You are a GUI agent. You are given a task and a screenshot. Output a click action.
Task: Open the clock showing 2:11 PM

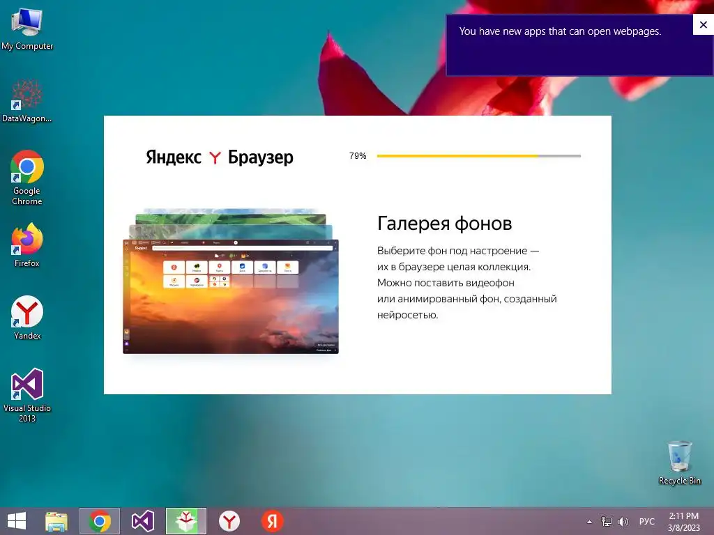tap(683, 522)
